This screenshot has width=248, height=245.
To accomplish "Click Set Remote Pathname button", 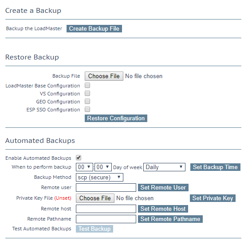I will pos(170,219).
